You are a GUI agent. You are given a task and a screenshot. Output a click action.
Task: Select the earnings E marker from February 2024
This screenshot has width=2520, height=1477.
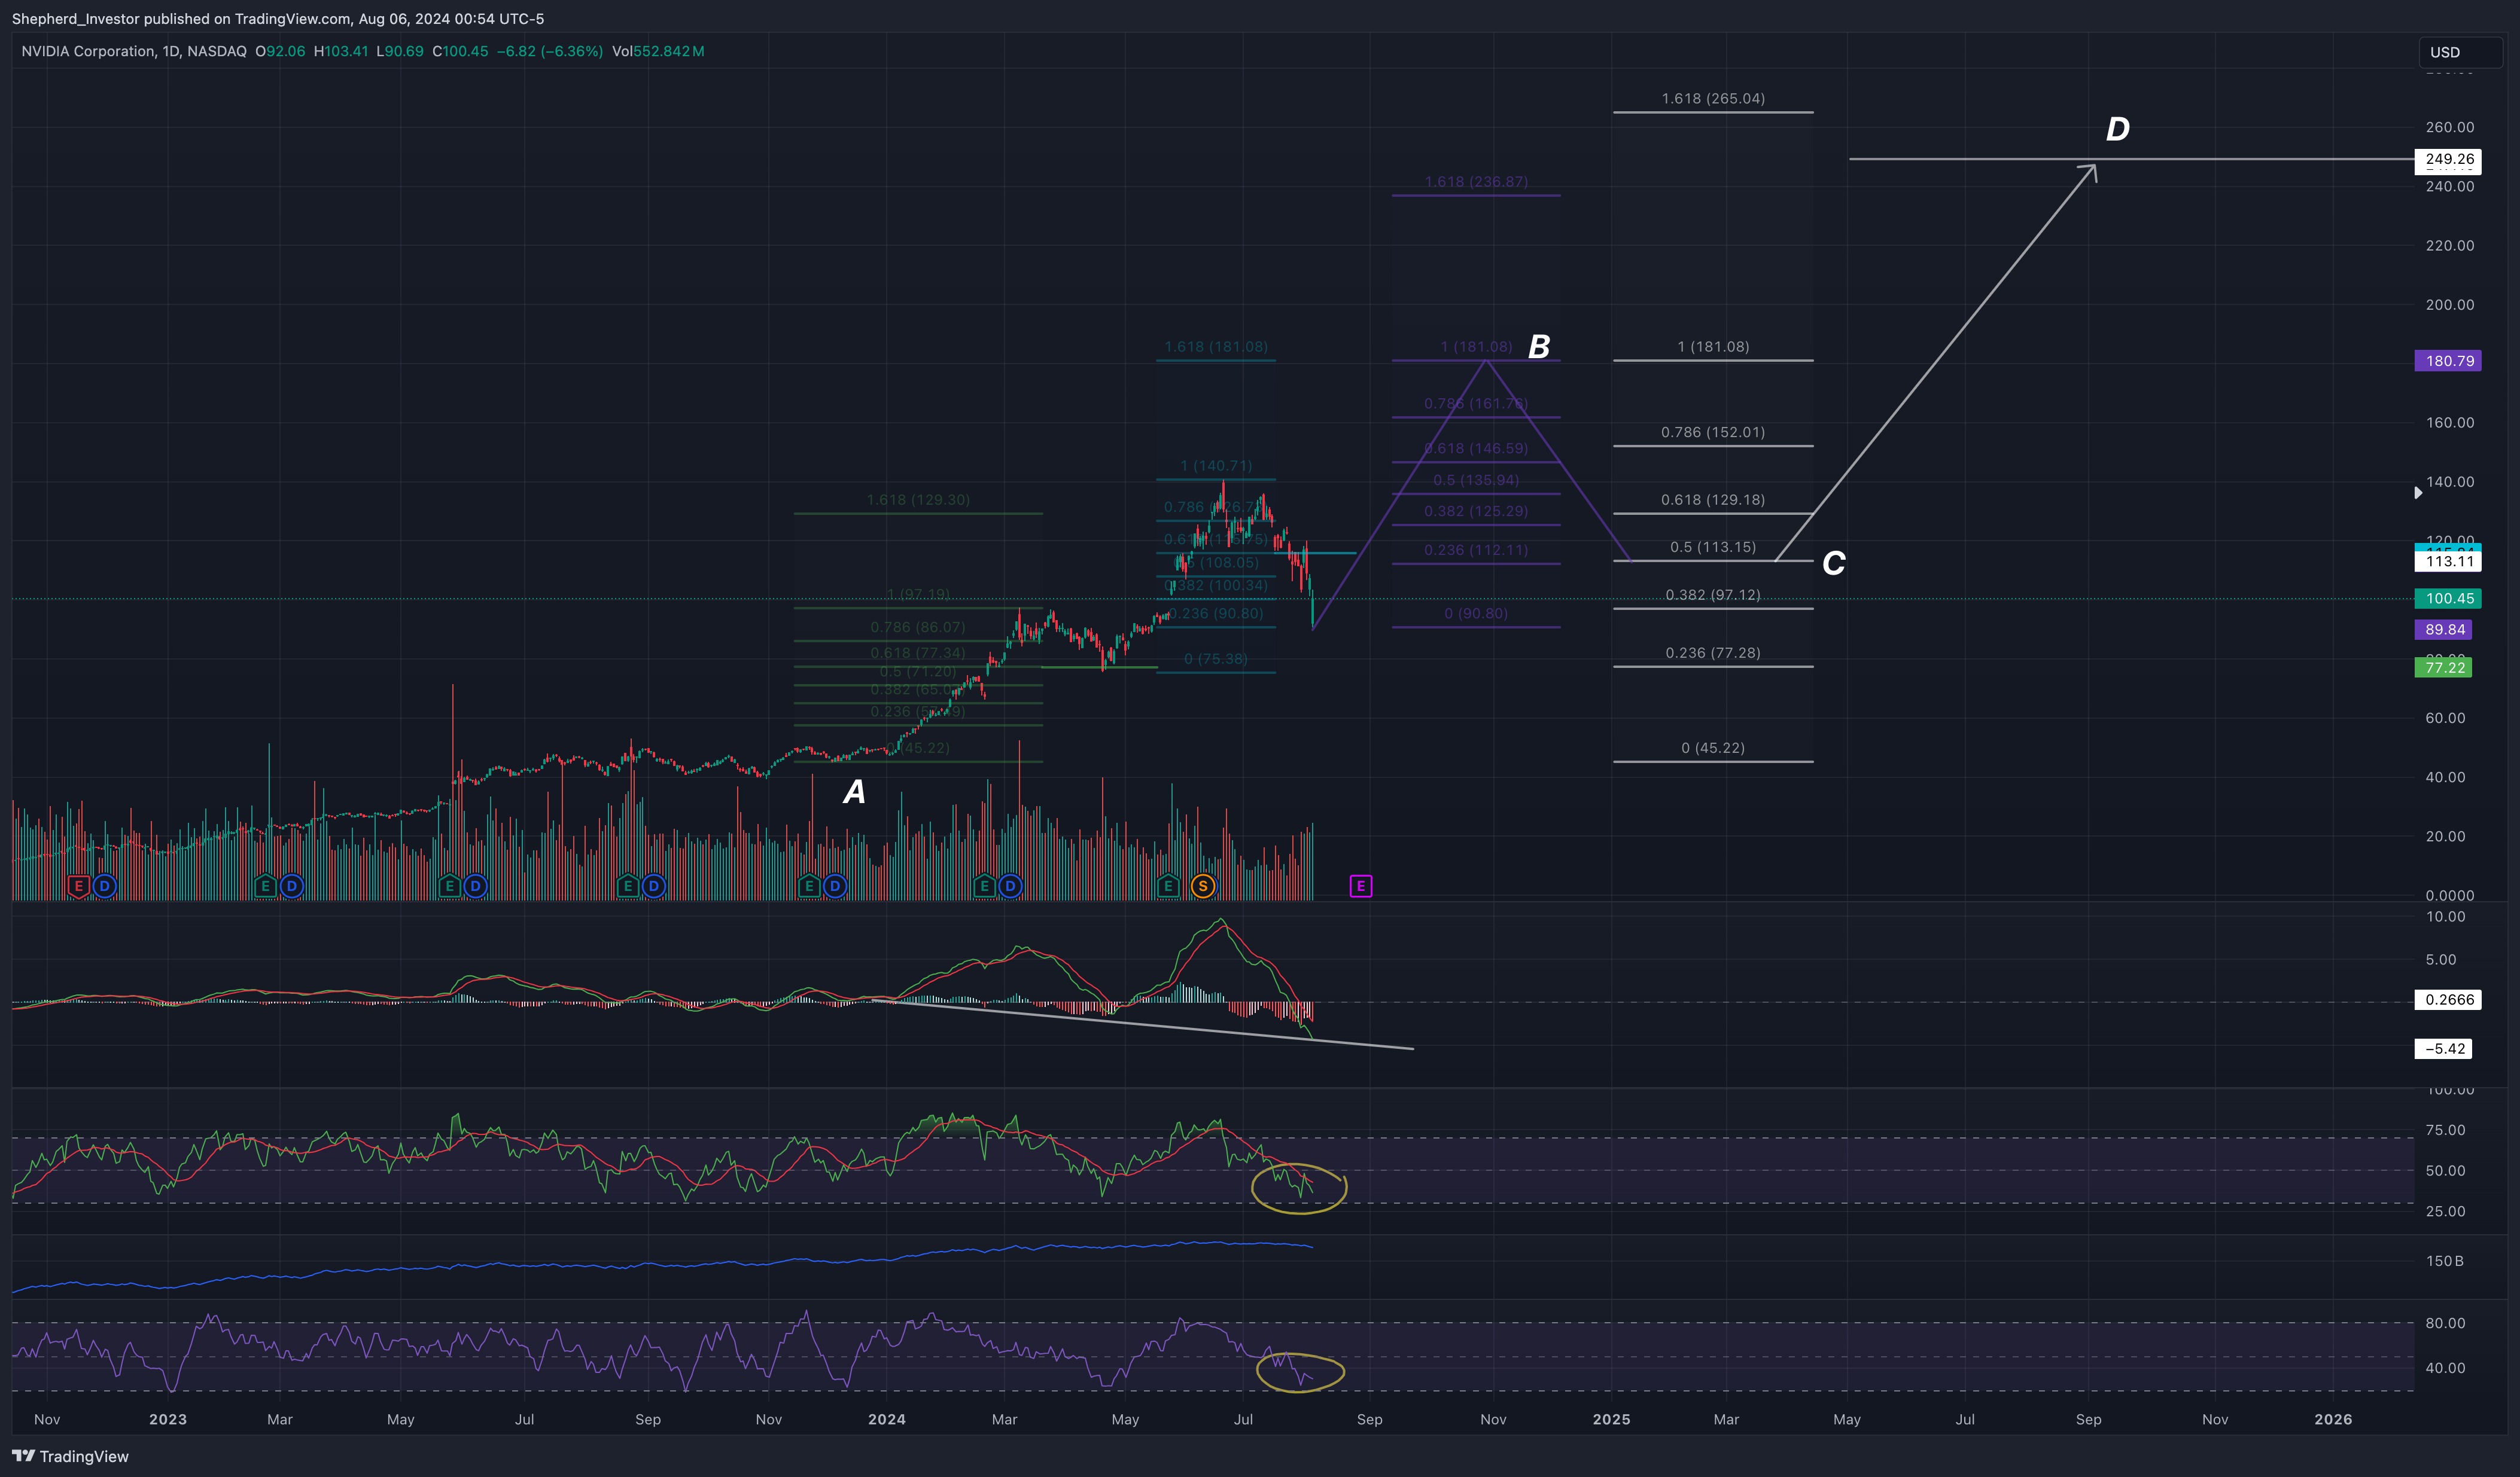pos(984,886)
